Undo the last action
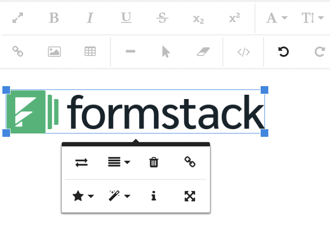 [x=284, y=52]
